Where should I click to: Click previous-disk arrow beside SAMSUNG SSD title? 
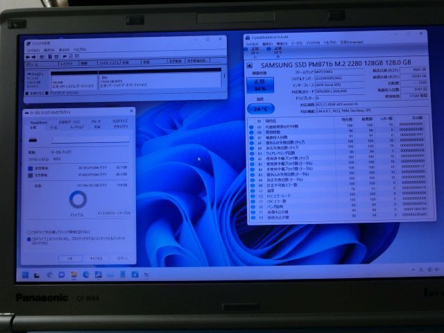tap(250, 65)
